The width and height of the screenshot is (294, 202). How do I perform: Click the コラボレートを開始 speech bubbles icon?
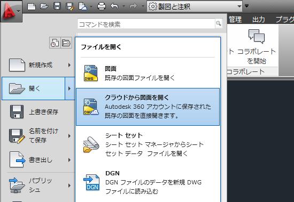pos(256,37)
